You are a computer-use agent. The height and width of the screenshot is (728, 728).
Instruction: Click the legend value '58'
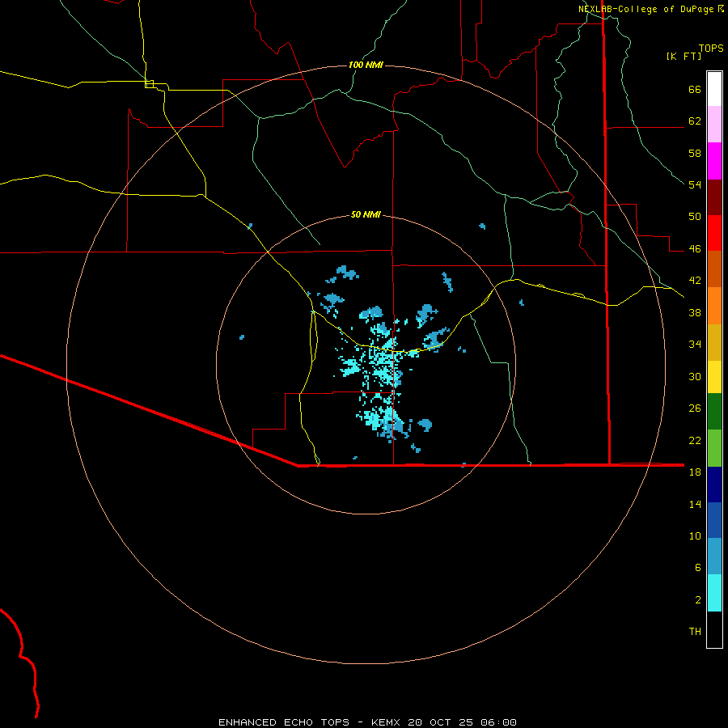pos(695,153)
